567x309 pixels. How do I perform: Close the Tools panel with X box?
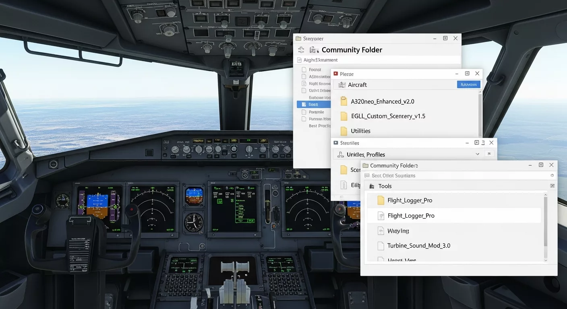552,186
